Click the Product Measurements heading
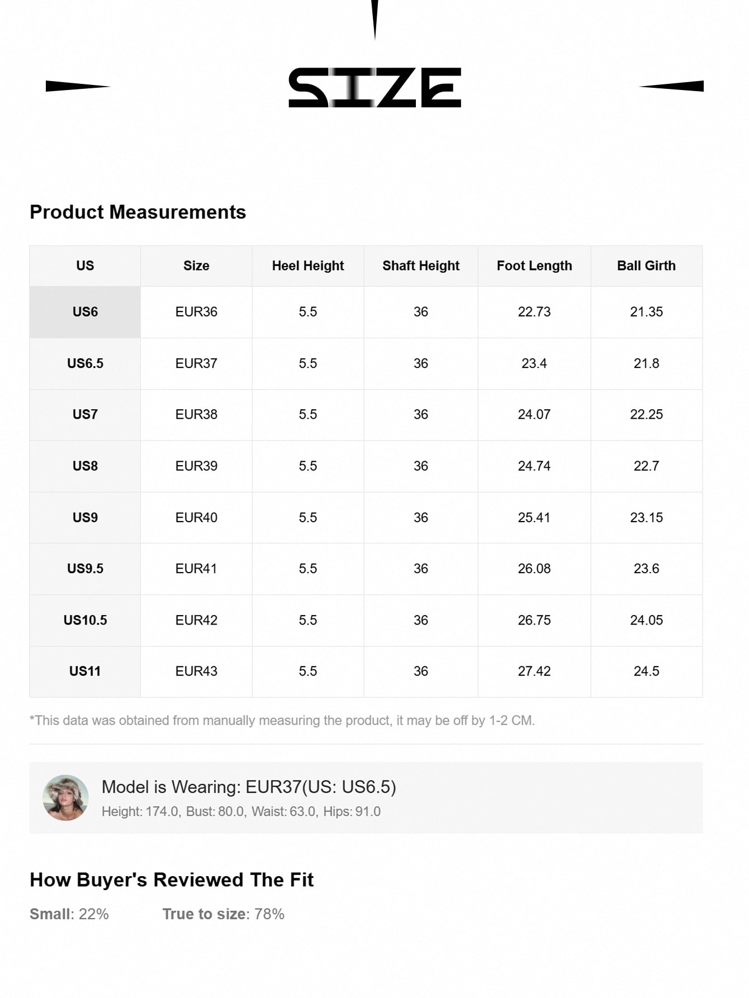Viewport: 749px width, 998px height. [x=138, y=212]
